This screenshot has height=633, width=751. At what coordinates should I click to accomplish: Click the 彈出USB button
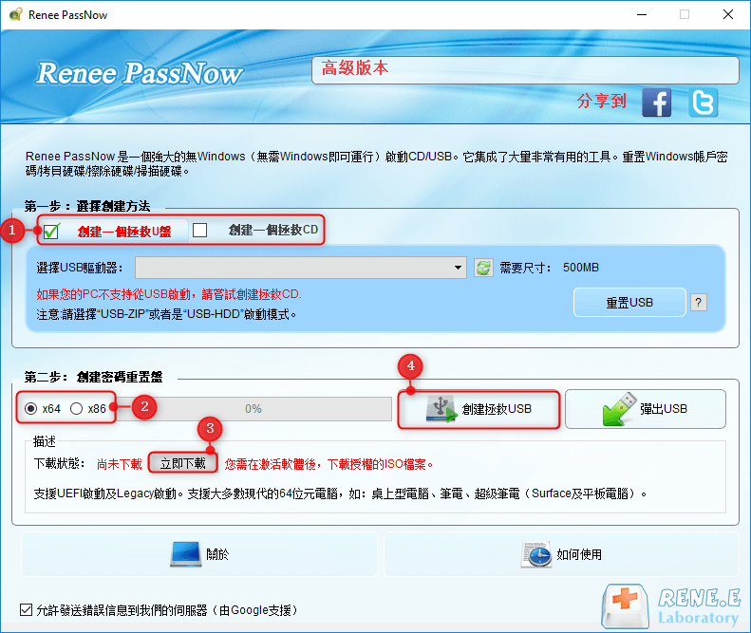click(646, 409)
